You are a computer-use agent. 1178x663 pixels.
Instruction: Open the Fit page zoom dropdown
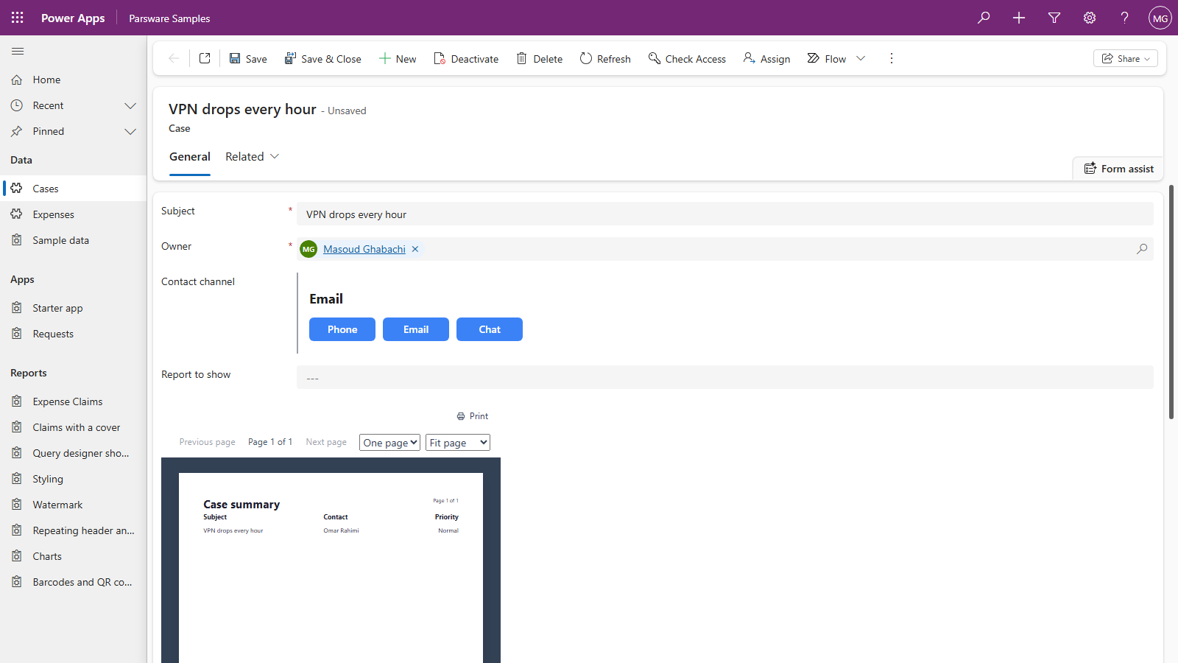[458, 442]
